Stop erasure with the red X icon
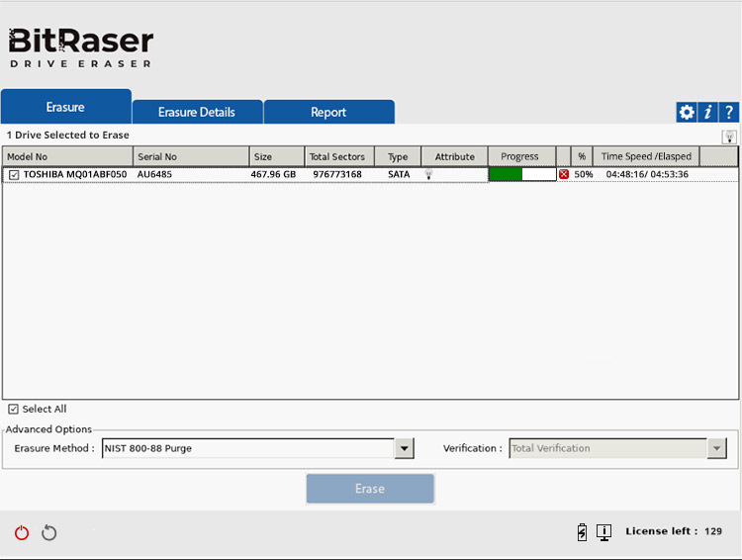Image resolution: width=742 pixels, height=560 pixels. [x=564, y=174]
